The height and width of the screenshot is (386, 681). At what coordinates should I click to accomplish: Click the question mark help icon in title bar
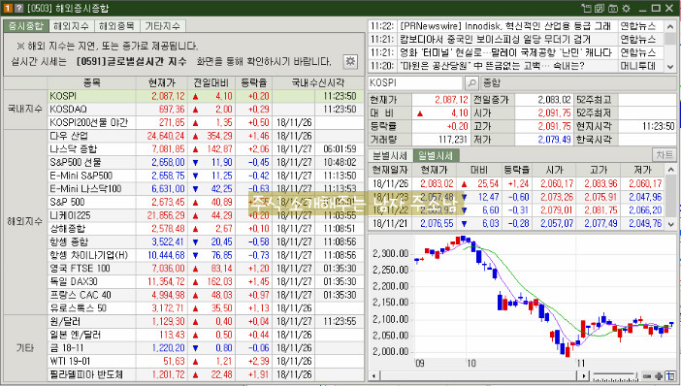[x=18, y=9]
